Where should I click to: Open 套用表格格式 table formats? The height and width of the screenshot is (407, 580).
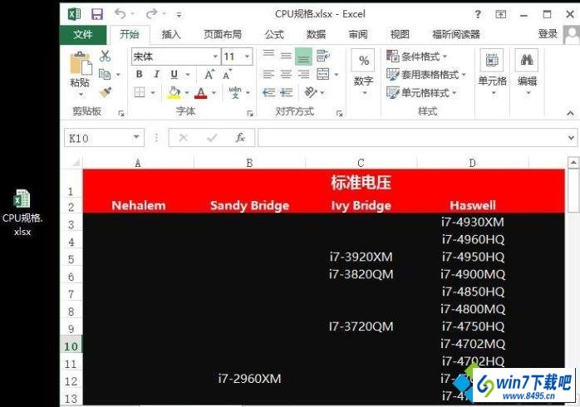click(x=425, y=75)
